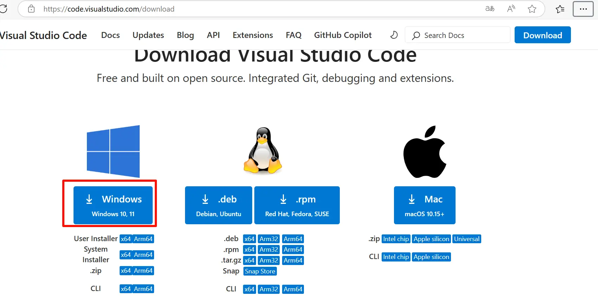Pick the .rpm Arm64 link
This screenshot has width=598, height=297.
(x=293, y=250)
